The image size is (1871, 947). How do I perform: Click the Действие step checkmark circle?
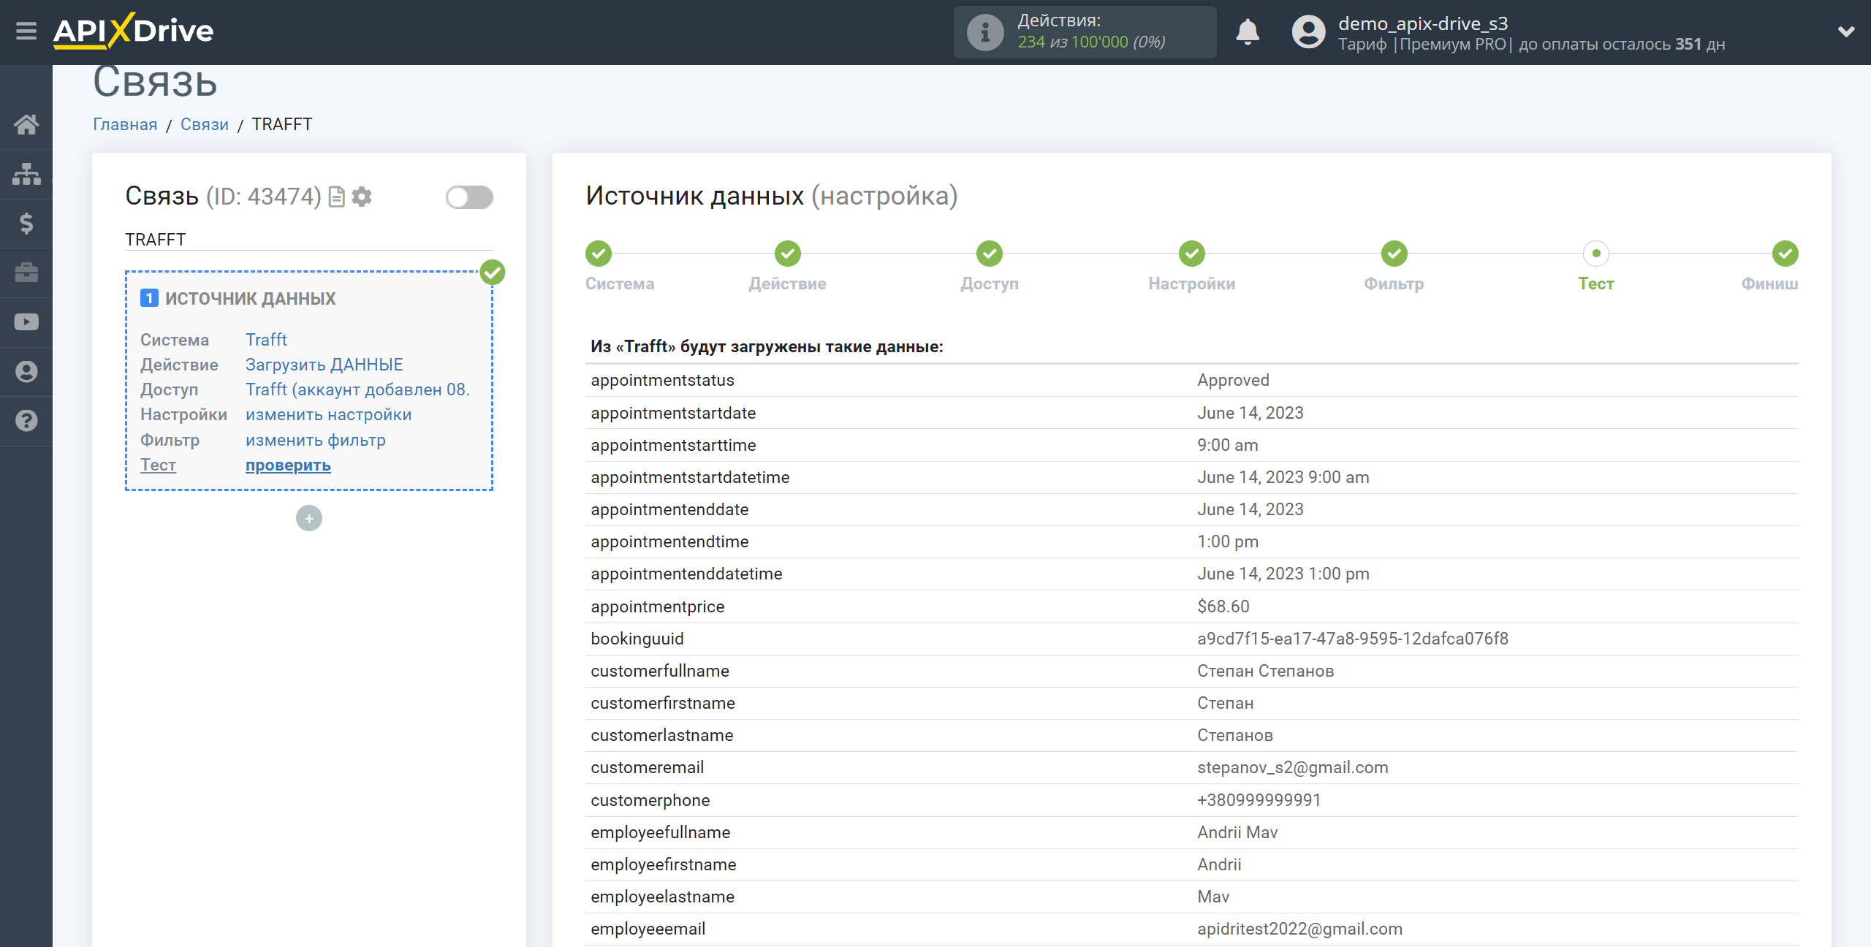788,254
